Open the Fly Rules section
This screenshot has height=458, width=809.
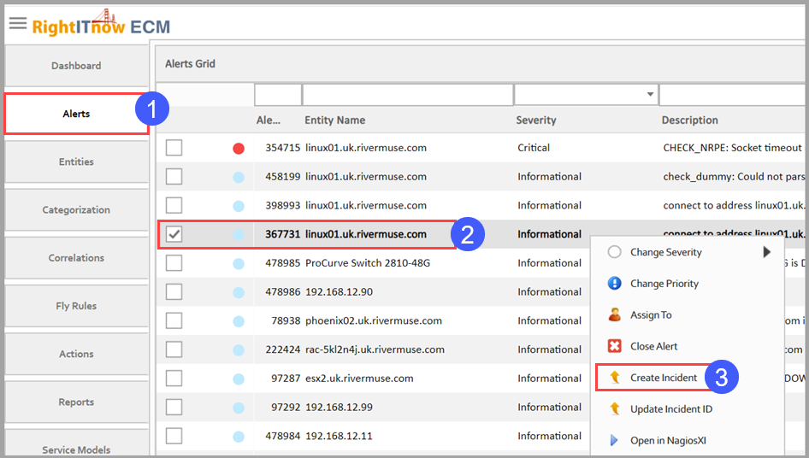(x=76, y=305)
